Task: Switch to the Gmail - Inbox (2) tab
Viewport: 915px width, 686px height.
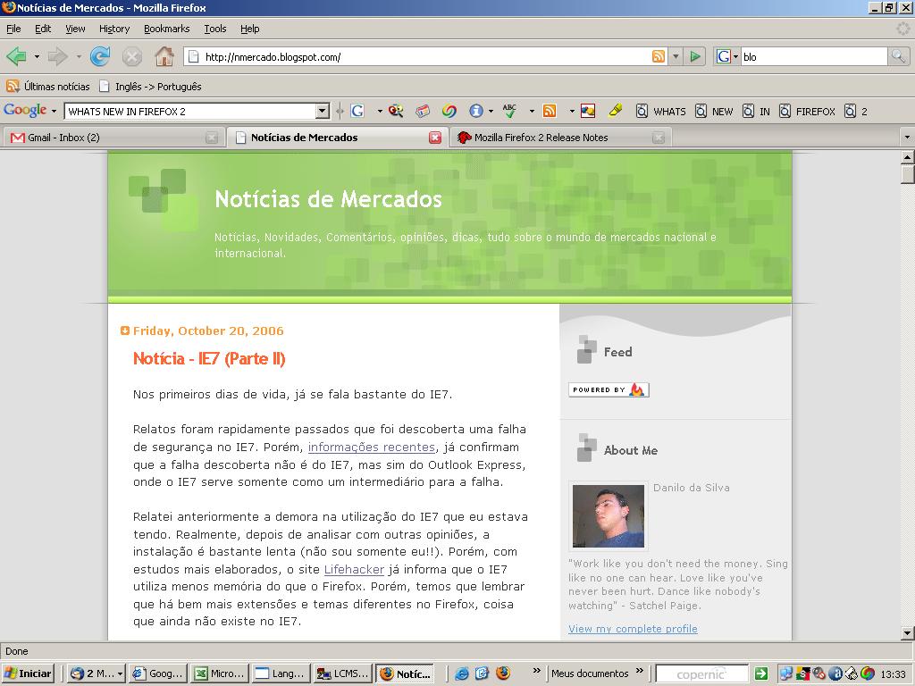Action: coord(113,138)
